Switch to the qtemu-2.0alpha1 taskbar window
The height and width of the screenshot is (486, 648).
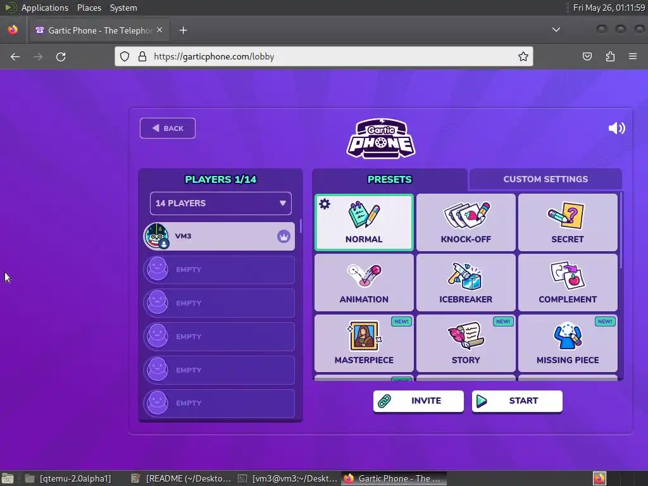(x=68, y=478)
